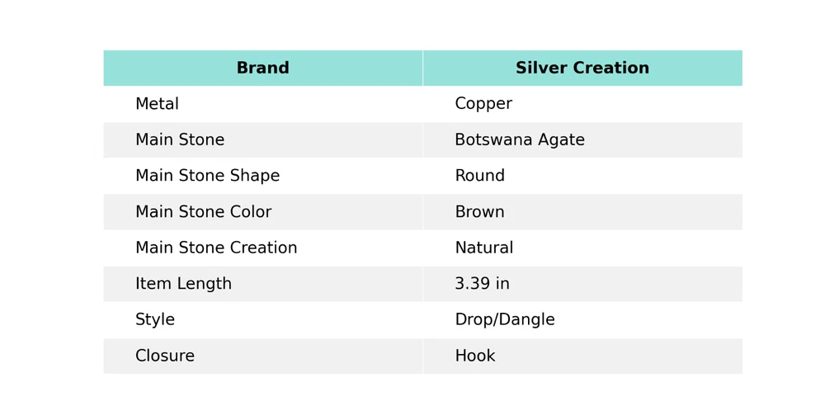Screen dimensions: 825x420
Task: Select the Metal label cell
Action: pos(157,104)
